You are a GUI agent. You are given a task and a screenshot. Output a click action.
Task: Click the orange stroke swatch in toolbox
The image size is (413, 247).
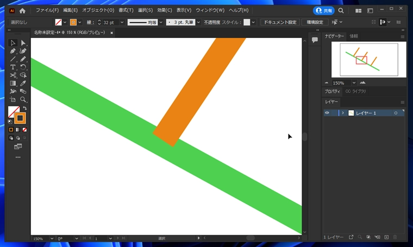[x=20, y=118]
